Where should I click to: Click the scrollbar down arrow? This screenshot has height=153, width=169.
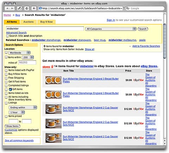pyautogui.click(x=165, y=144)
